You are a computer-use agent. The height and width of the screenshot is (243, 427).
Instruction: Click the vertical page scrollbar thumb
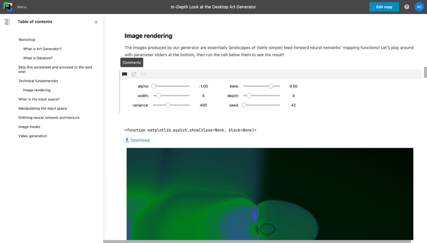tap(425, 72)
